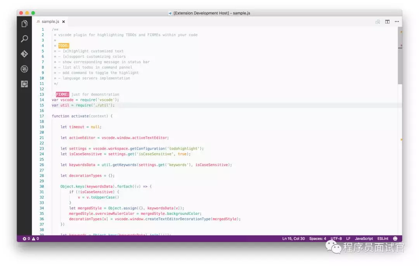Click 'if (!isCaseSensitive) {' line
419x266 pixels.
click(x=94, y=192)
